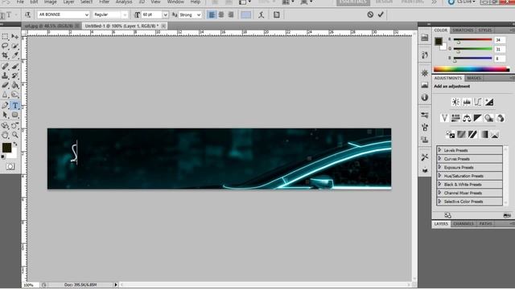Click the text color swatch in options bar
This screenshot has height=289, width=515.
(246, 14)
